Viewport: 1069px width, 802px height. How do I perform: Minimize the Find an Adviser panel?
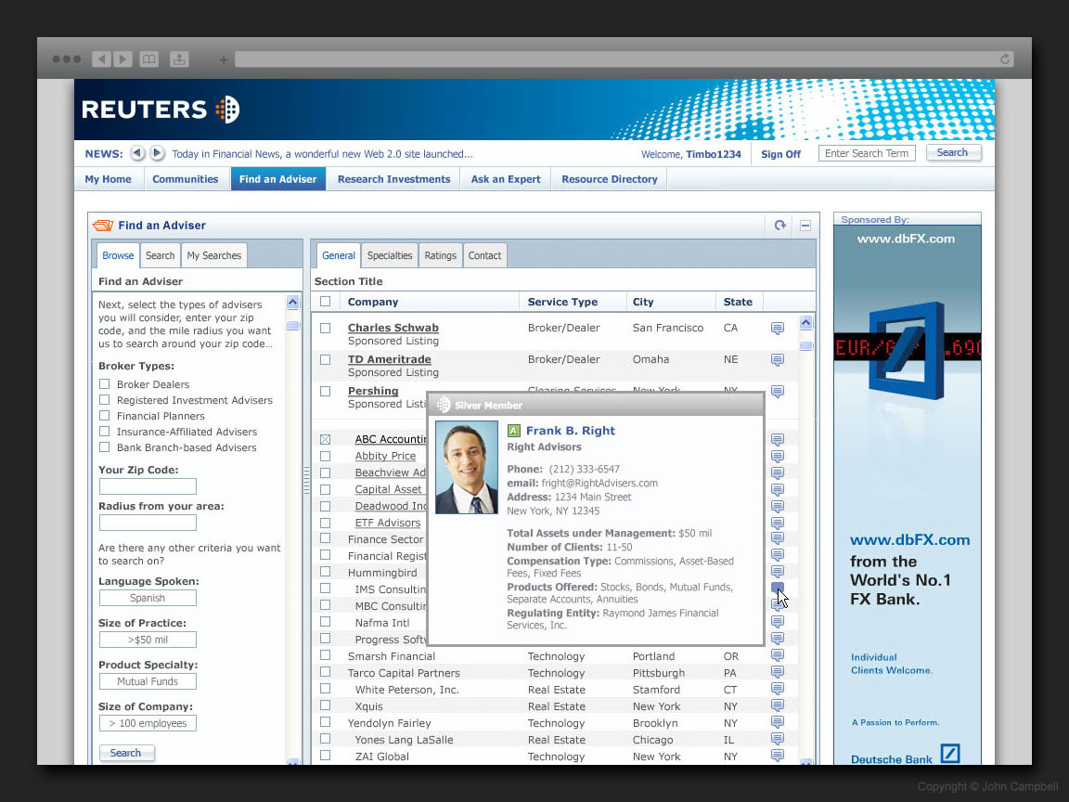pos(805,225)
